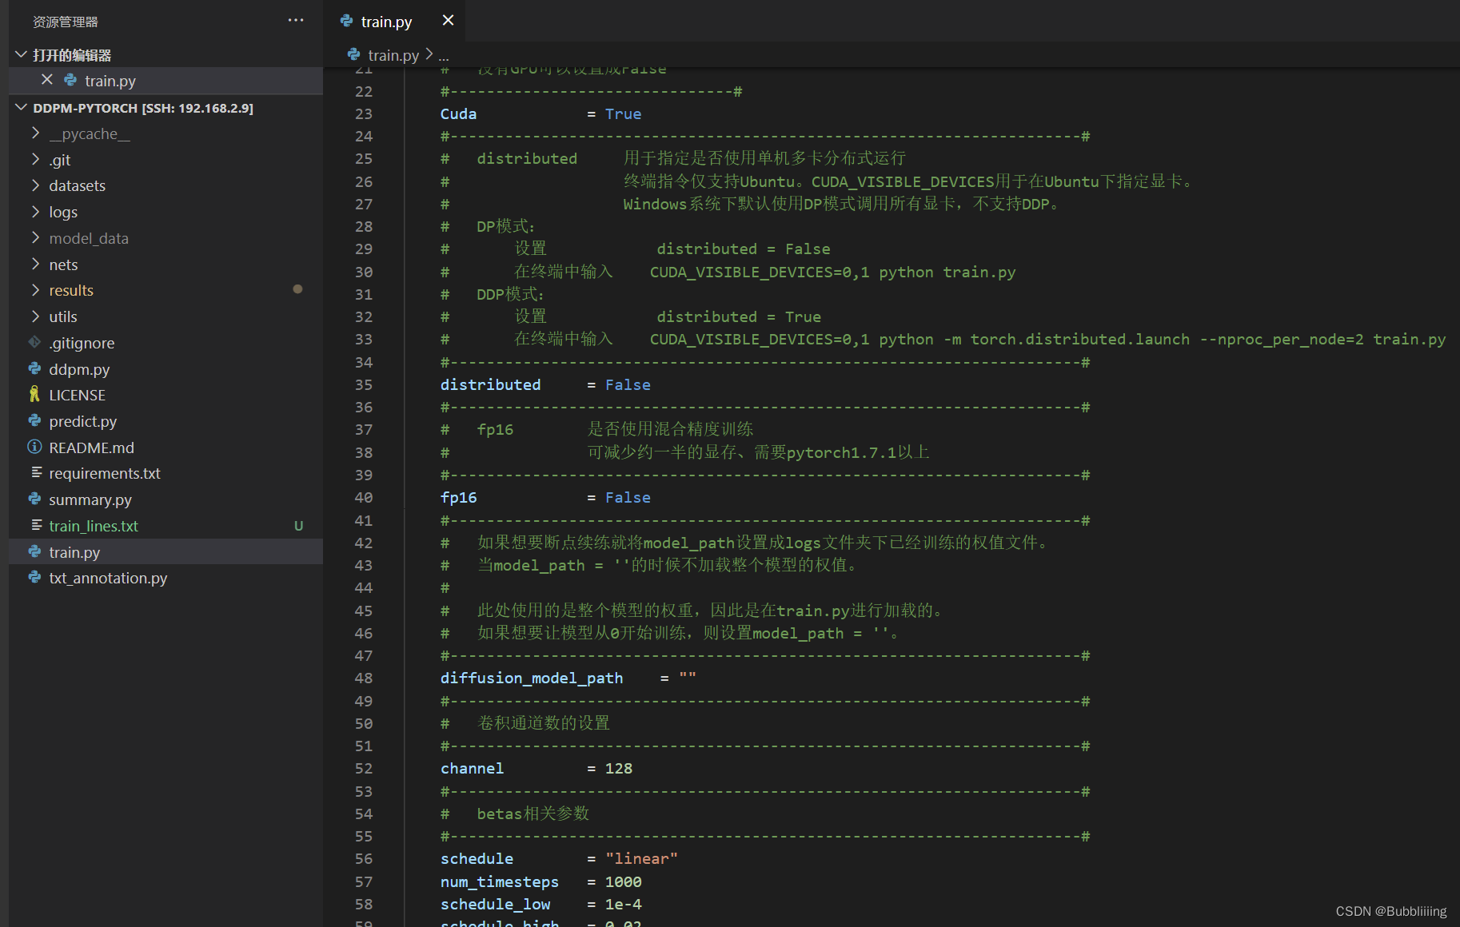The image size is (1460, 927).
Task: Click Python icon on train.py tab
Action: pos(346,21)
